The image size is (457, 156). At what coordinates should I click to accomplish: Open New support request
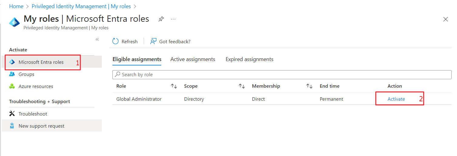52,126
